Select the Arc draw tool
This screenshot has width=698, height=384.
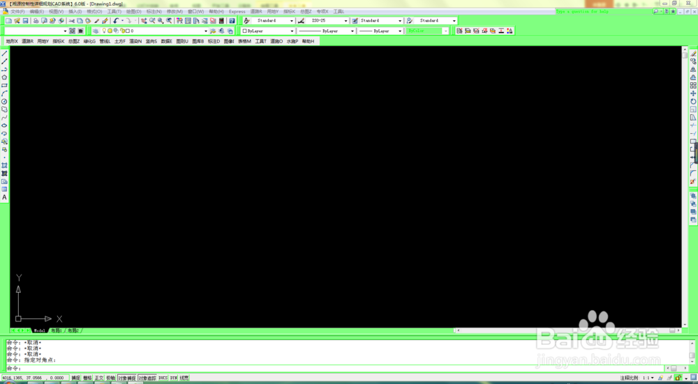[4, 93]
